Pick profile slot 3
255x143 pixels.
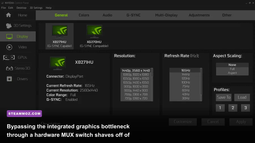(x=245, y=108)
